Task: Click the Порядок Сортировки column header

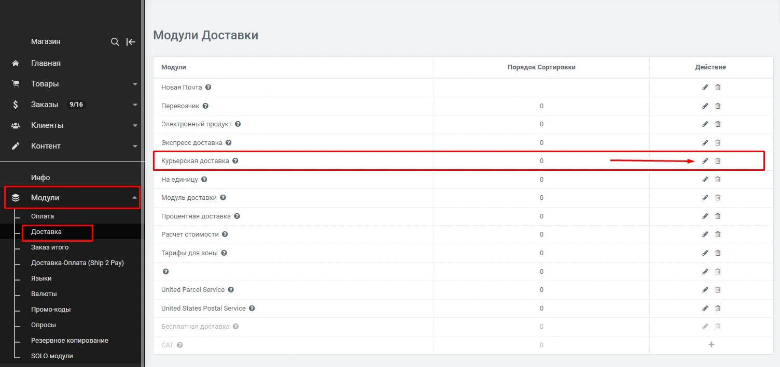Action: (541, 67)
